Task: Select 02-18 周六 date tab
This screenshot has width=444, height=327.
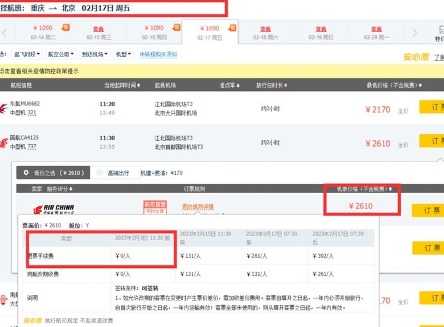Action: (x=265, y=33)
